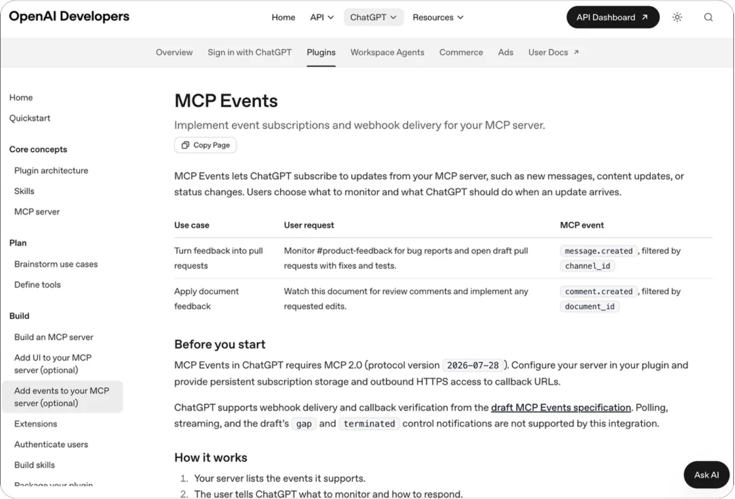The height and width of the screenshot is (499, 735).
Task: Click the channel_id code label
Action: pos(588,266)
